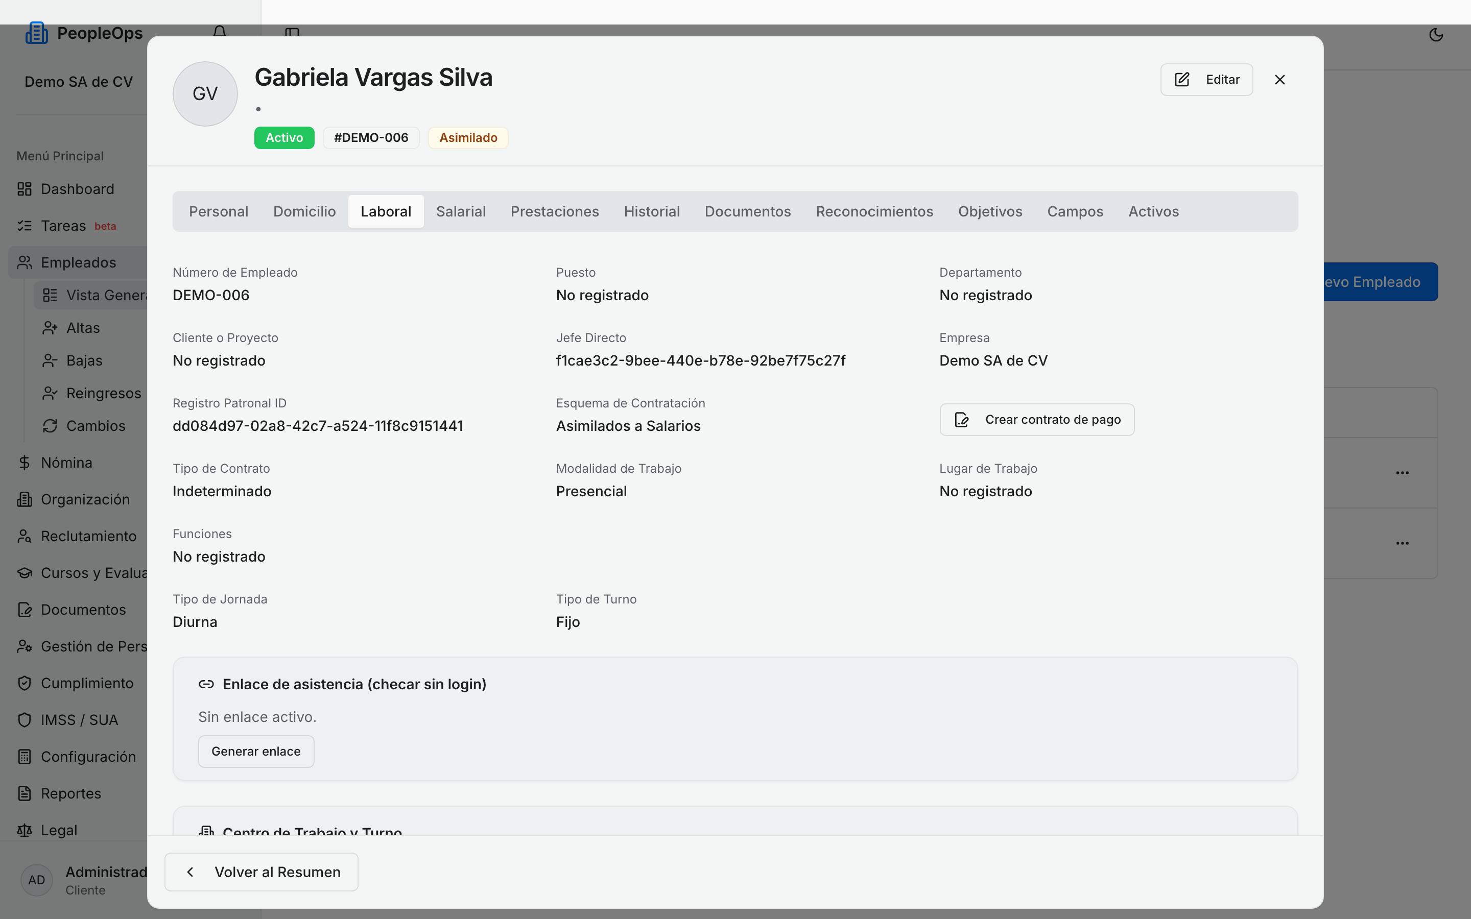
Task: Click the Registro Patronal ID value
Action: point(318,426)
